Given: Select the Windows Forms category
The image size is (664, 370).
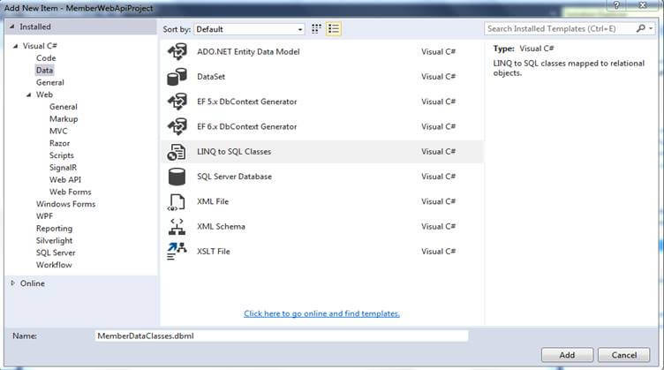Looking at the screenshot, I should [65, 204].
